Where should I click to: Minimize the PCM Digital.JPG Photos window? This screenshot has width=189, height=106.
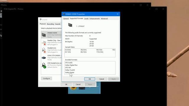click(150, 9)
